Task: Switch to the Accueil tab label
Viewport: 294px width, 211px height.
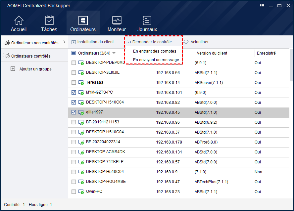Action: pos(19,29)
